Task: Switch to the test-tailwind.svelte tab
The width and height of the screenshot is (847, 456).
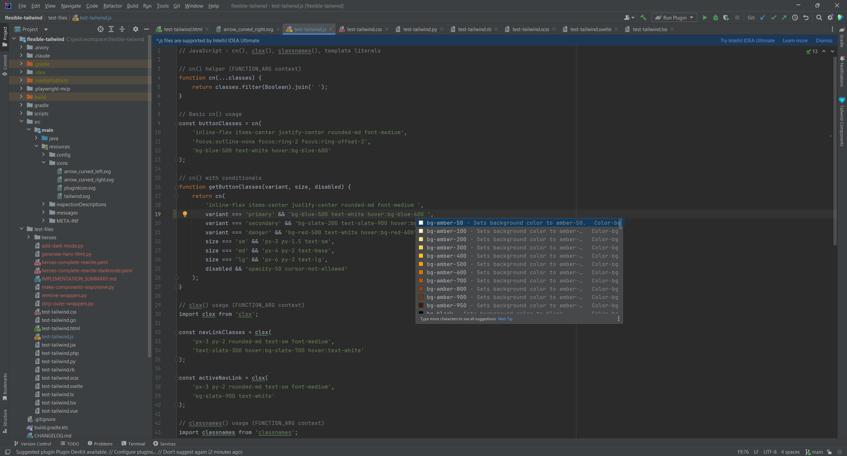Action: pyautogui.click(x=590, y=29)
